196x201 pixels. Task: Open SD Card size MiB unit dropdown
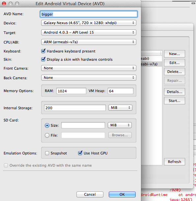(120, 125)
